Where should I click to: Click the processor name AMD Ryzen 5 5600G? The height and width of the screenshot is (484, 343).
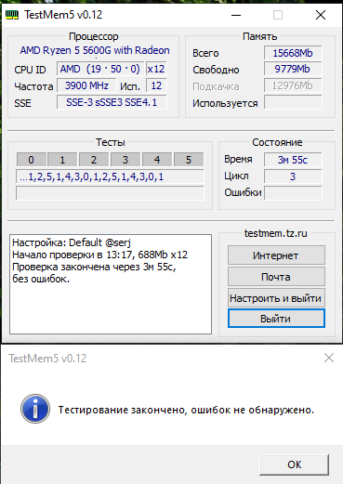pyautogui.click(x=95, y=50)
